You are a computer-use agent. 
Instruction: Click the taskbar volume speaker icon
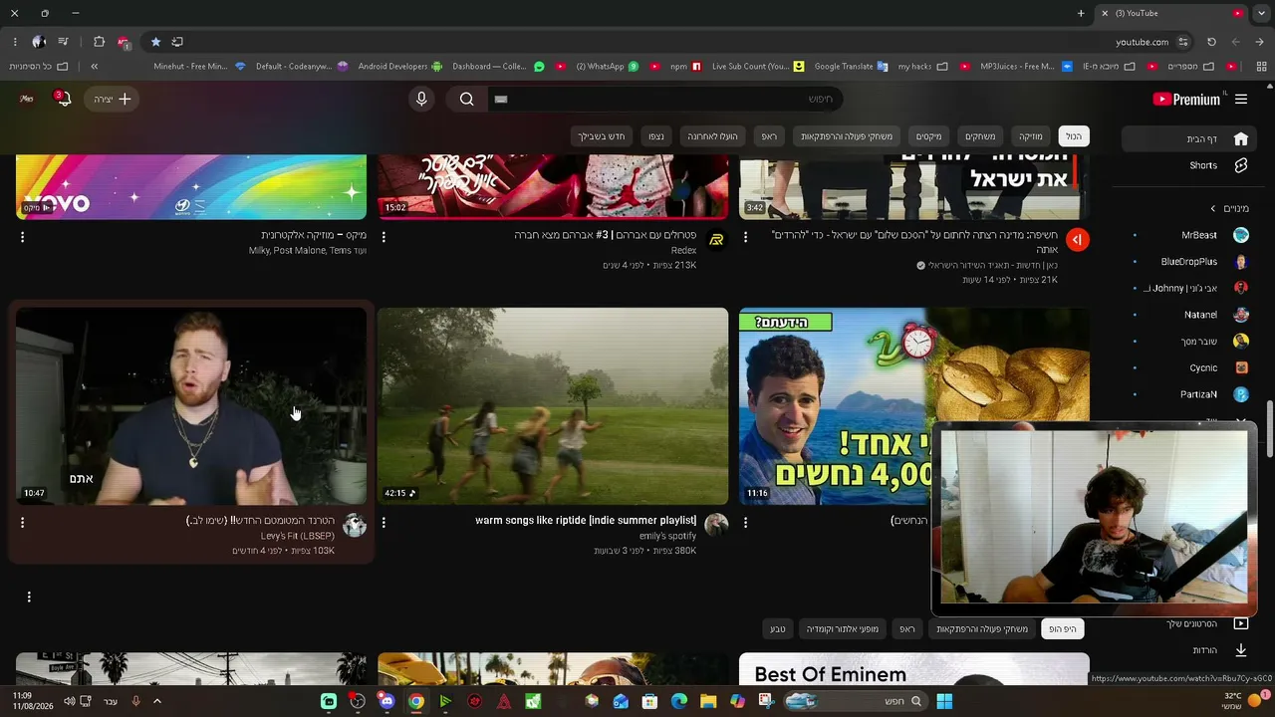(x=69, y=701)
